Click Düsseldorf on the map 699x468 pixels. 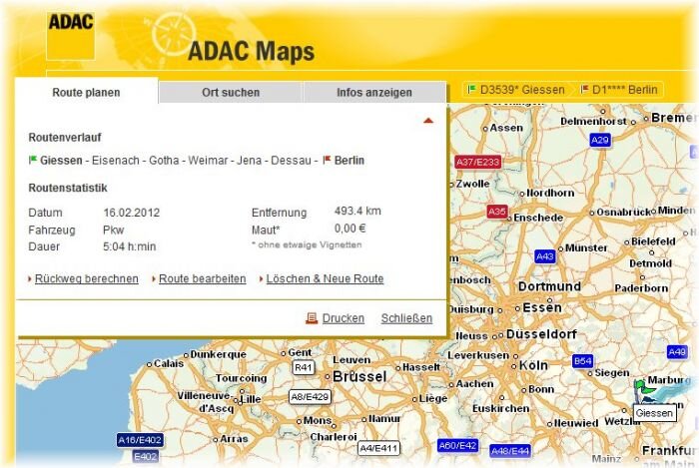tap(541, 334)
